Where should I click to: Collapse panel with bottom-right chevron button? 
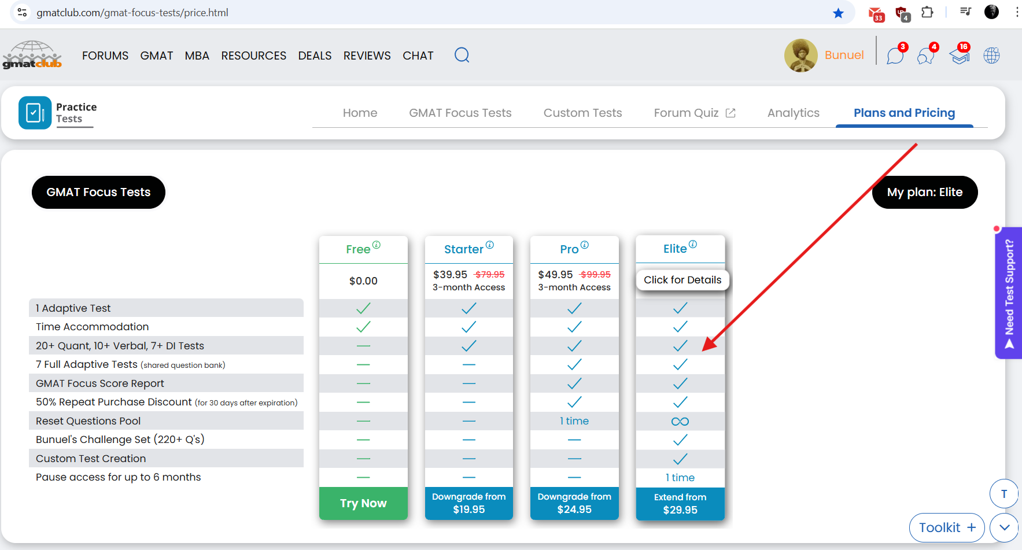pyautogui.click(x=1004, y=527)
